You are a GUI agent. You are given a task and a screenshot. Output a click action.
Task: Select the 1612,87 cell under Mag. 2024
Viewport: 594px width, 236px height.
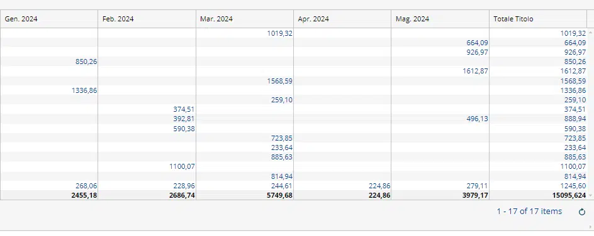475,72
